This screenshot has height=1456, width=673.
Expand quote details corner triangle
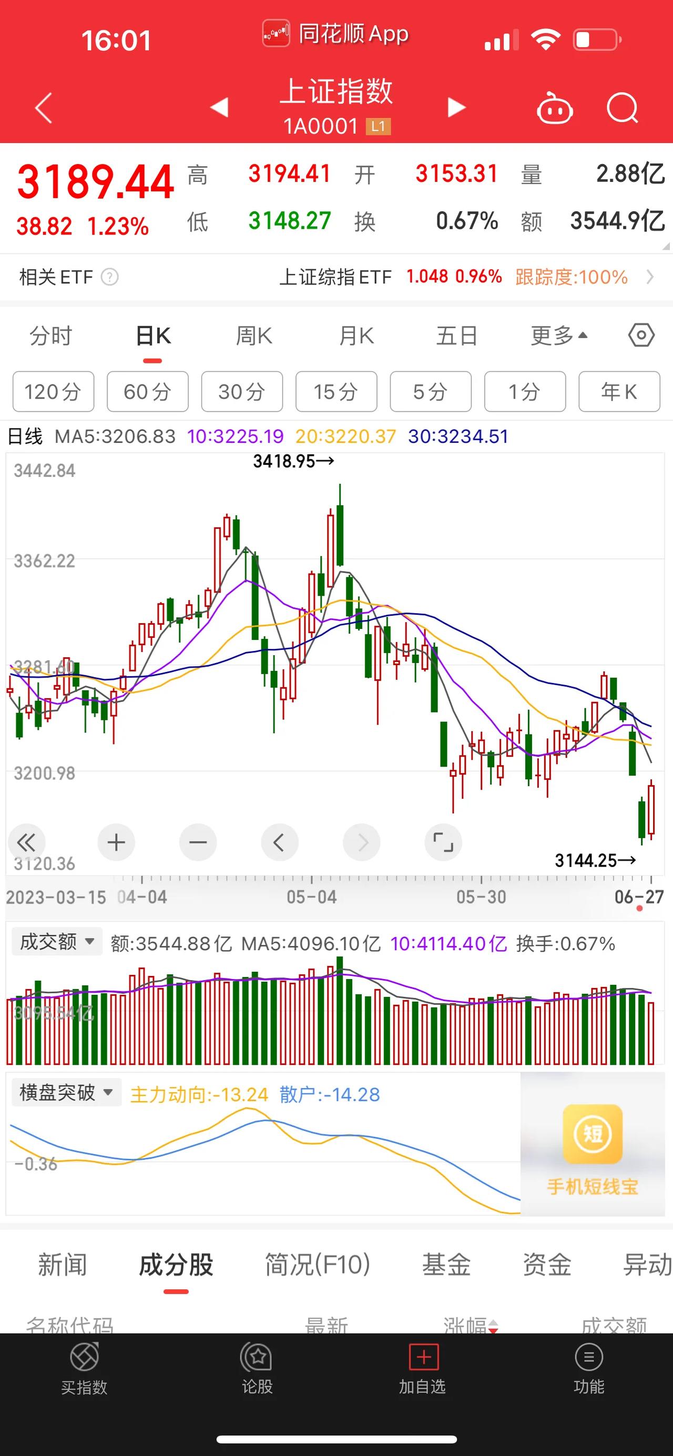[665, 247]
